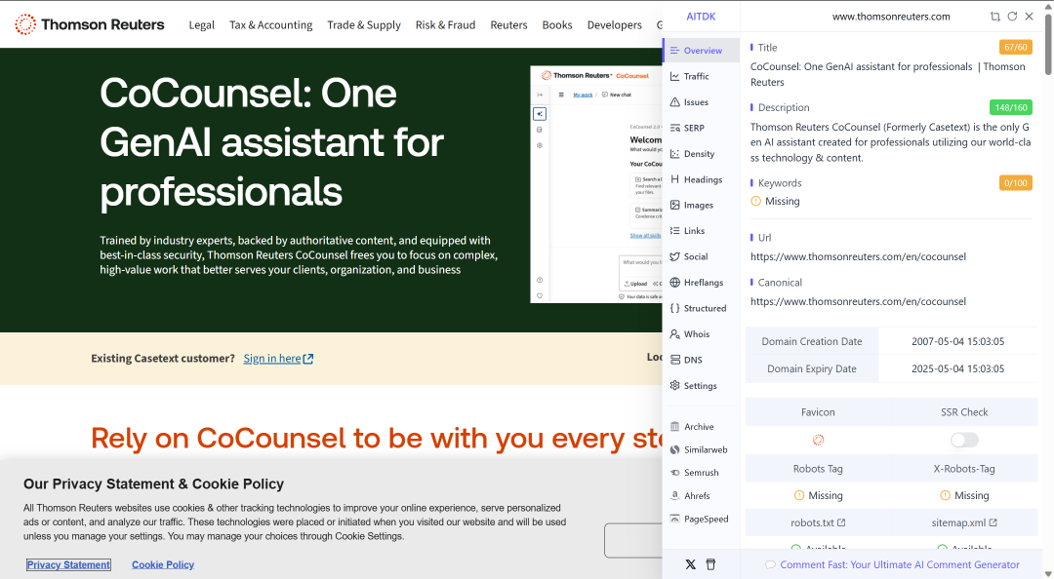The width and height of the screenshot is (1054, 579).
Task: Click the CoCounsel product screenshot image
Action: tap(596, 184)
